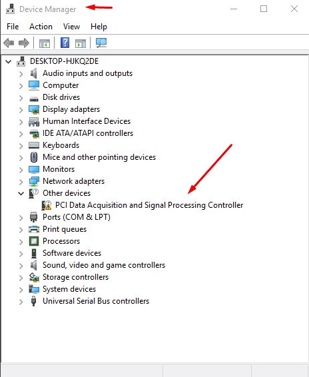The image size is (309, 377).
Task: Select Sound, video and game controllers label
Action: click(x=104, y=265)
